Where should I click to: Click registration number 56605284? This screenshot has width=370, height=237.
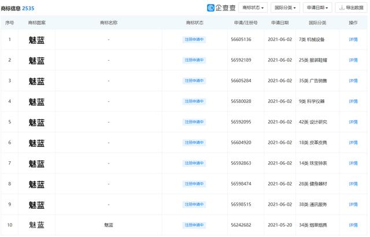click(x=241, y=81)
